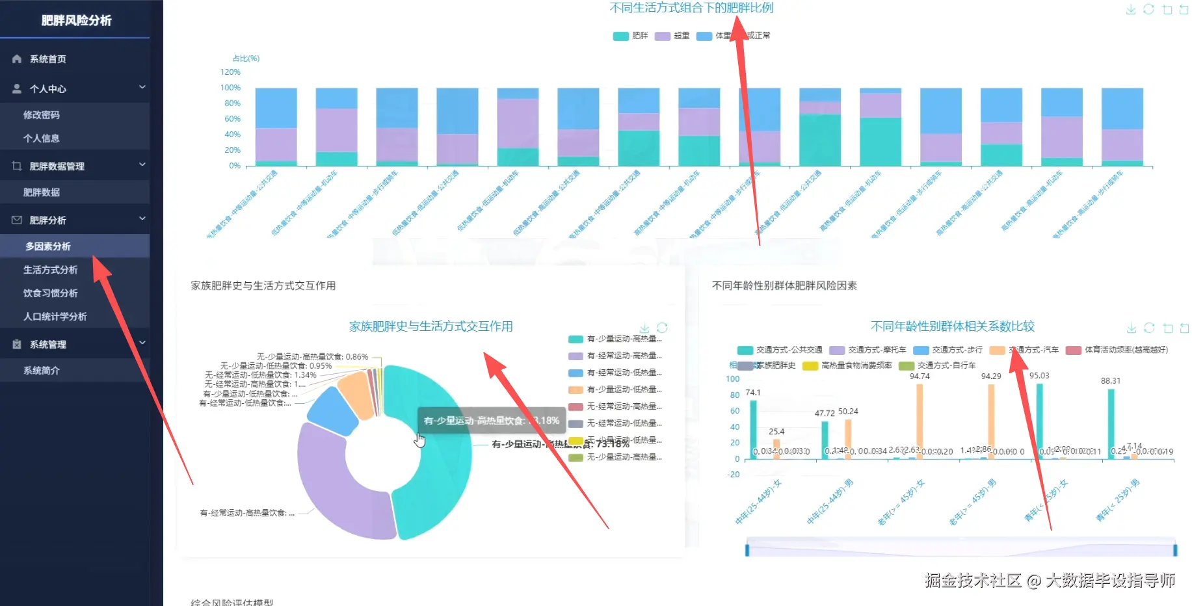This screenshot has height=606, width=1192.
Task: Click the refresh icon on 不同生活方式组合下的肥胖比例 chart
Action: 1149,10
